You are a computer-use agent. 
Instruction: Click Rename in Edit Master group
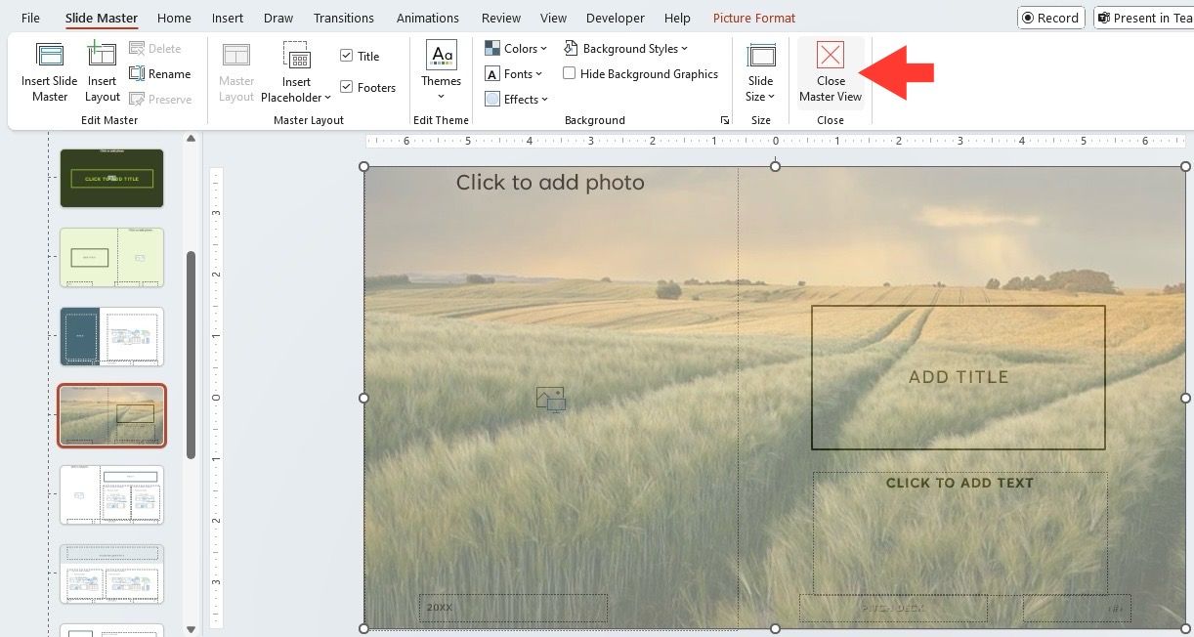160,73
